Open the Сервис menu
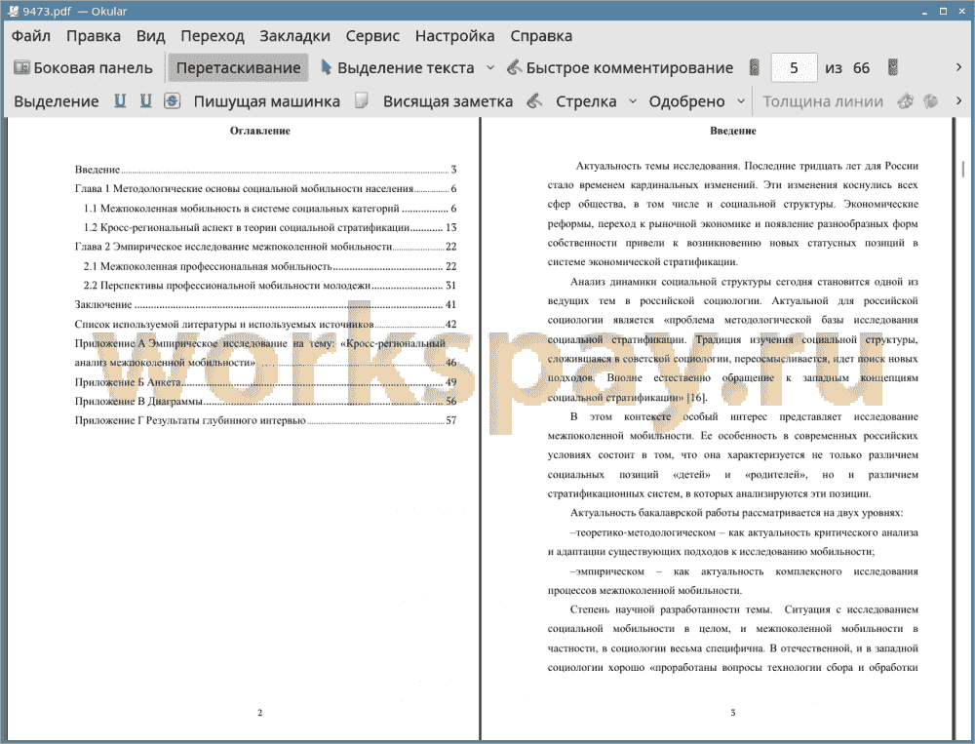This screenshot has height=744, width=975. tap(372, 36)
